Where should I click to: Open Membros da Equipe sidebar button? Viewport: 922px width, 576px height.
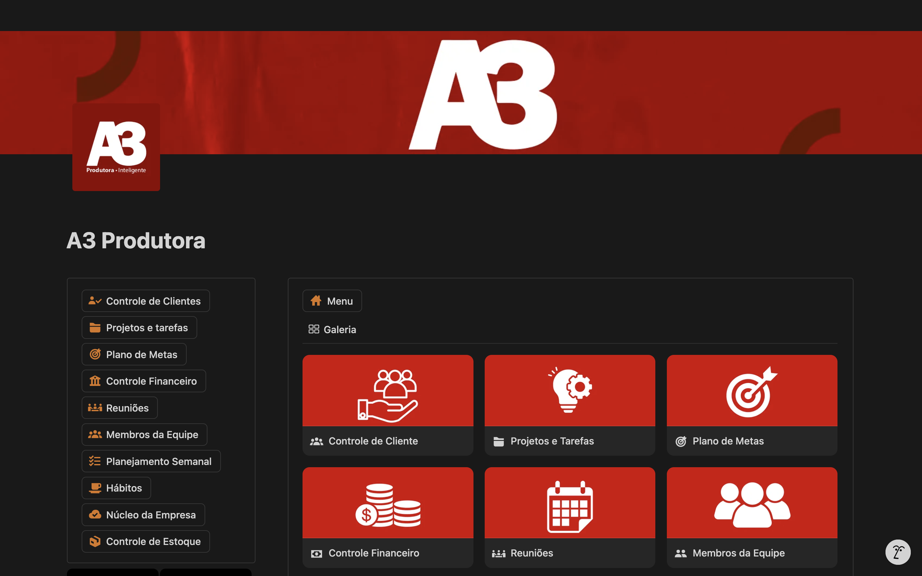coord(144,435)
